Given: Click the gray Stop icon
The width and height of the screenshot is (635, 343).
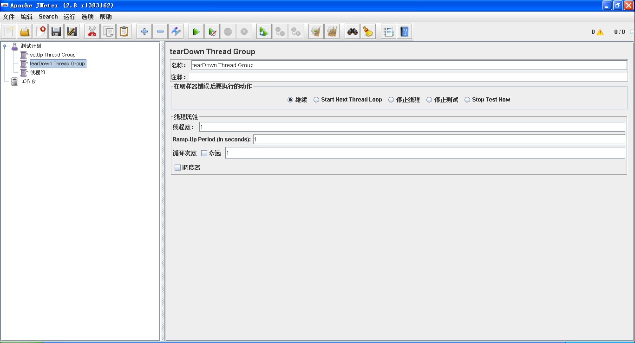Looking at the screenshot, I should (x=228, y=32).
